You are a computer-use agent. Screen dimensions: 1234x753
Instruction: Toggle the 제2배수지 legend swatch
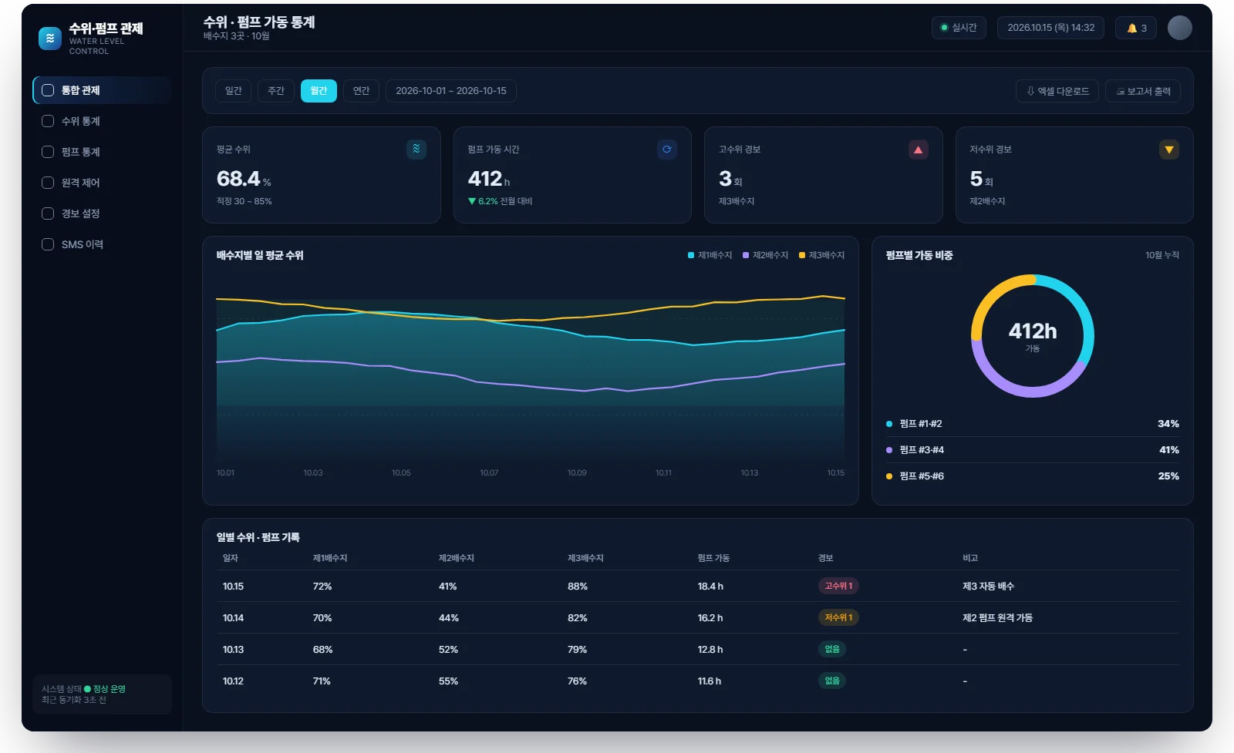point(746,255)
